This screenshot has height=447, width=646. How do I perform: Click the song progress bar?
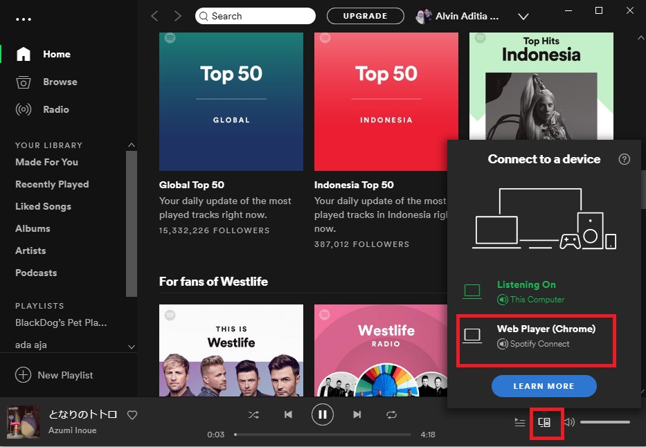pyautogui.click(x=323, y=435)
